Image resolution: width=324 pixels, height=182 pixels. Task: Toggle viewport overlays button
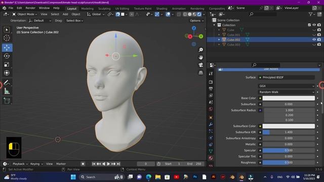[168, 14]
